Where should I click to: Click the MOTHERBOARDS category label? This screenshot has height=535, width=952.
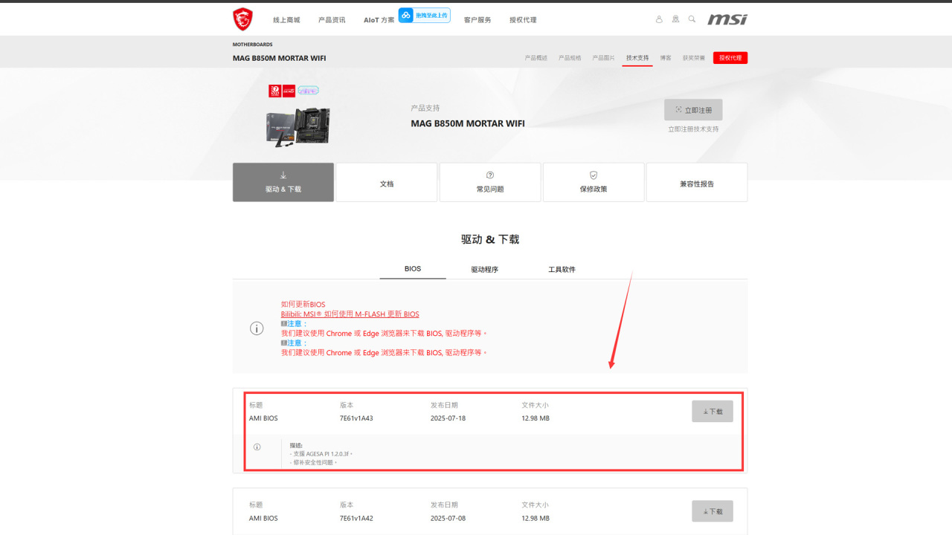[253, 45]
